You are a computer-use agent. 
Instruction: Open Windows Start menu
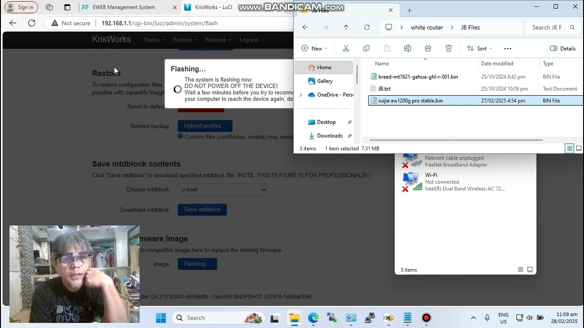click(x=161, y=318)
